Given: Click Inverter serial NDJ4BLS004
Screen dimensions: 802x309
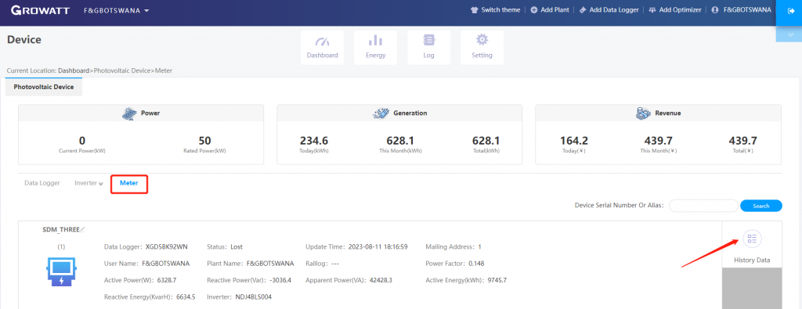Looking at the screenshot, I should pos(254,297).
